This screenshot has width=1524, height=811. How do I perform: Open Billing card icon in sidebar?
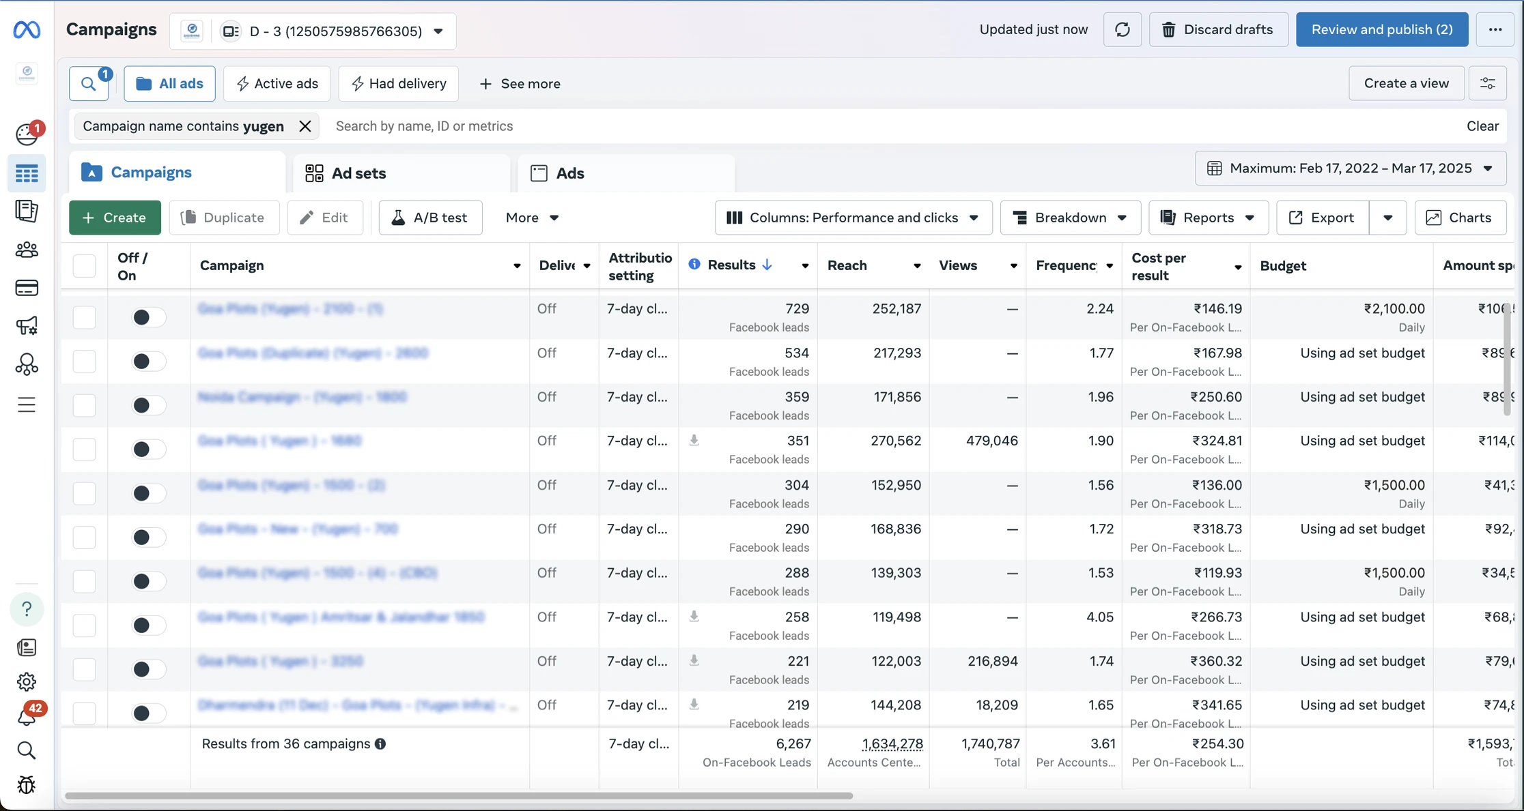pos(27,288)
